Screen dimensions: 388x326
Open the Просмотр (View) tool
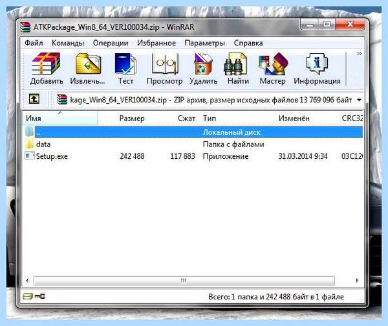[164, 64]
